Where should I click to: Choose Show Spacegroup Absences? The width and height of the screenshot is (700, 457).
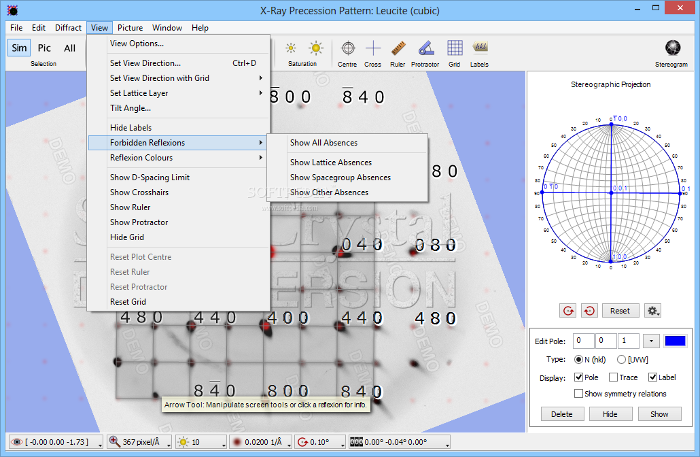pos(348,177)
